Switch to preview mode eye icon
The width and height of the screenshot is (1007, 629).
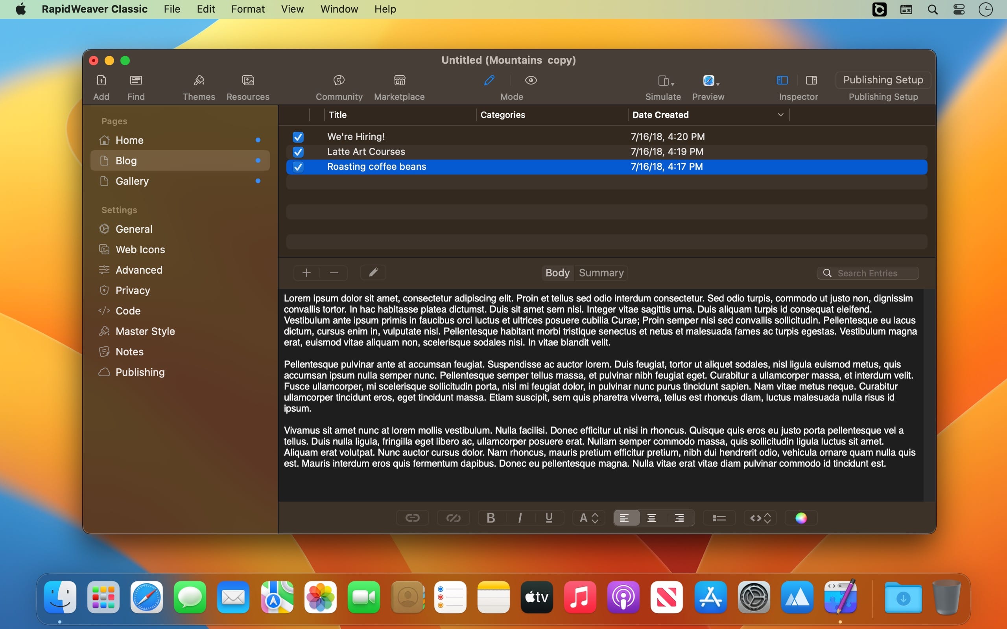click(531, 80)
